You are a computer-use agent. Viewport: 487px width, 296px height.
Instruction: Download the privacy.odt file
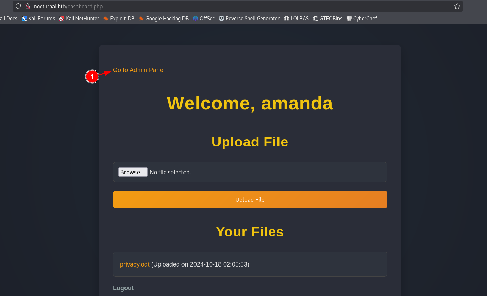tap(134, 264)
